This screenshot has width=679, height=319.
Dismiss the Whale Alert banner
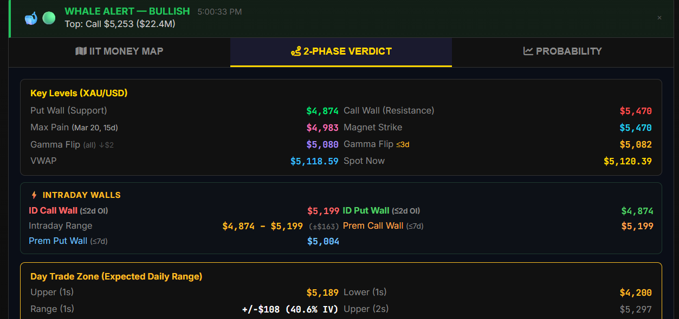point(659,18)
